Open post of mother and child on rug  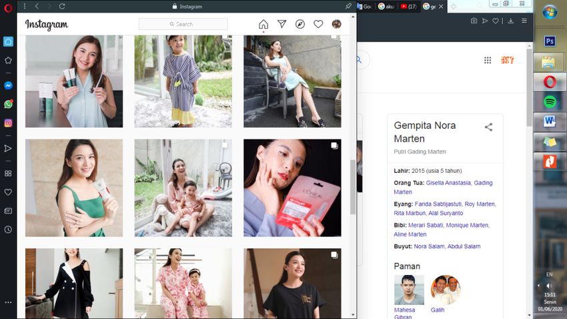(x=183, y=188)
